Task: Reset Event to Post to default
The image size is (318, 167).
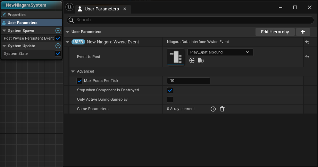Action: point(307,57)
